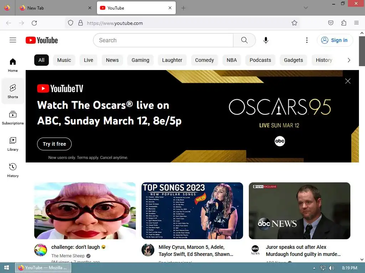Select the Gadgets category chip
Image resolution: width=365 pixels, height=273 pixels.
click(x=293, y=60)
